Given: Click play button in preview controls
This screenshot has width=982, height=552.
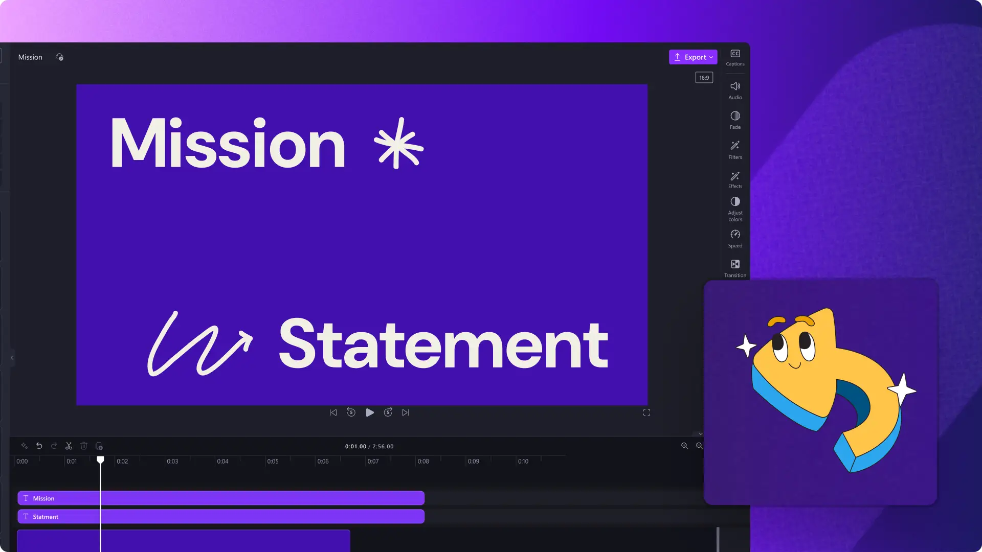Looking at the screenshot, I should [369, 412].
